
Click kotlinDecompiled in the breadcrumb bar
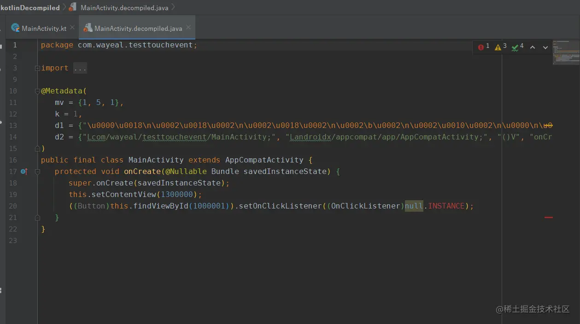tap(30, 7)
